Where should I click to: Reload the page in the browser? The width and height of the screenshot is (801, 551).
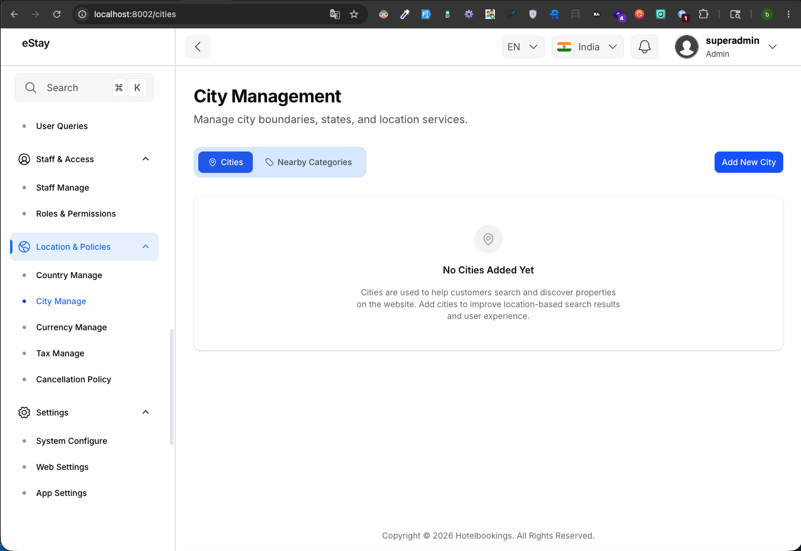[57, 14]
